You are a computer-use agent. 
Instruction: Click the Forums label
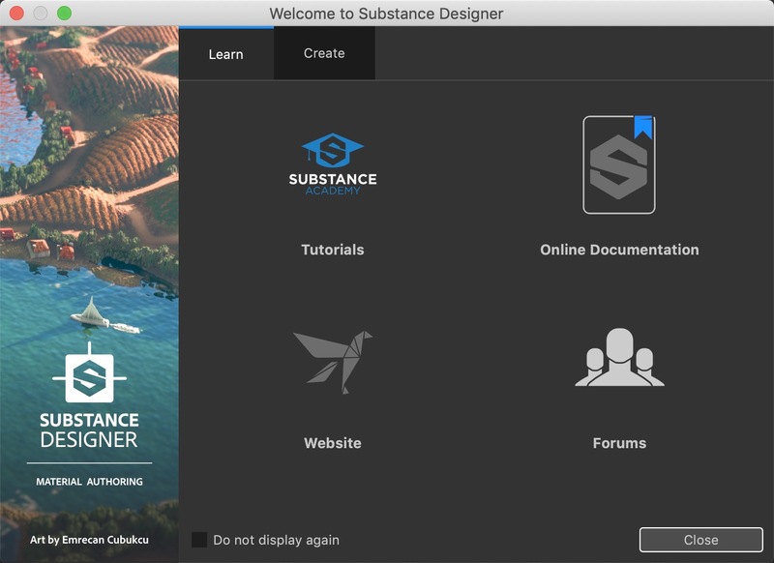pyautogui.click(x=619, y=443)
